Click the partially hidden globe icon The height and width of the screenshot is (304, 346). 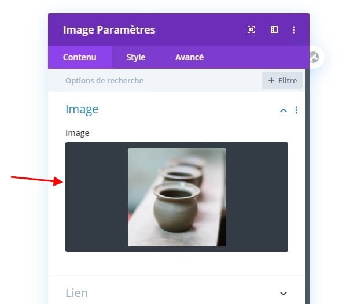point(314,57)
